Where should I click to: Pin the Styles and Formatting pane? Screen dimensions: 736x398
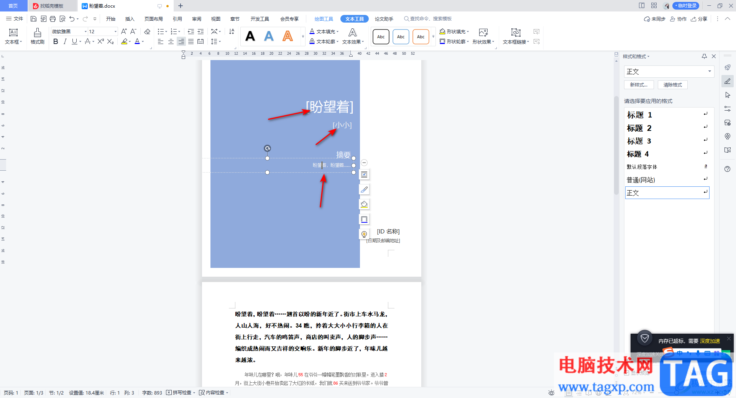(x=704, y=56)
